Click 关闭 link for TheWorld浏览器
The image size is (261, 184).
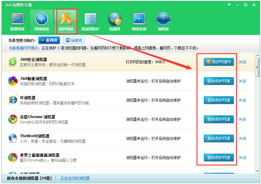[x=242, y=138]
